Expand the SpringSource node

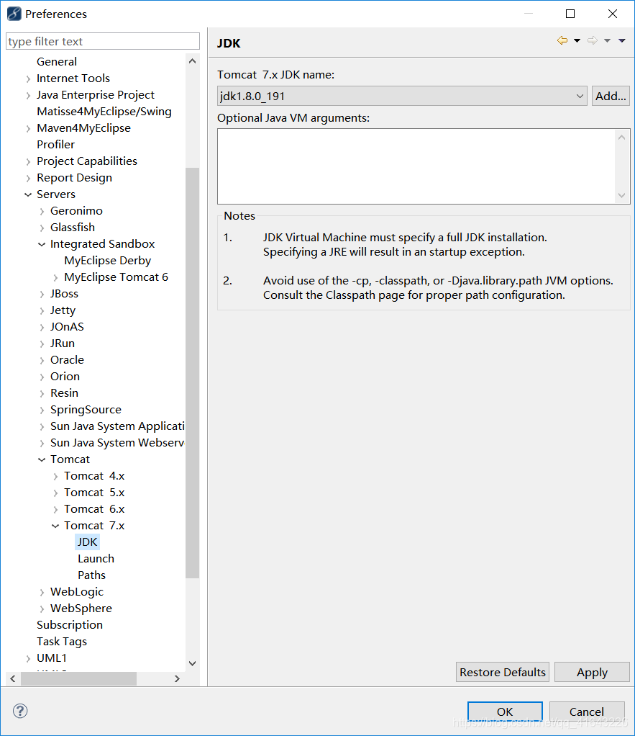42,410
